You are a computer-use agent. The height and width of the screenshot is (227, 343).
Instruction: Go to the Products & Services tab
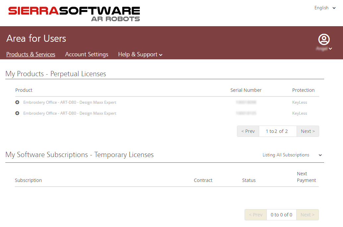click(x=31, y=54)
